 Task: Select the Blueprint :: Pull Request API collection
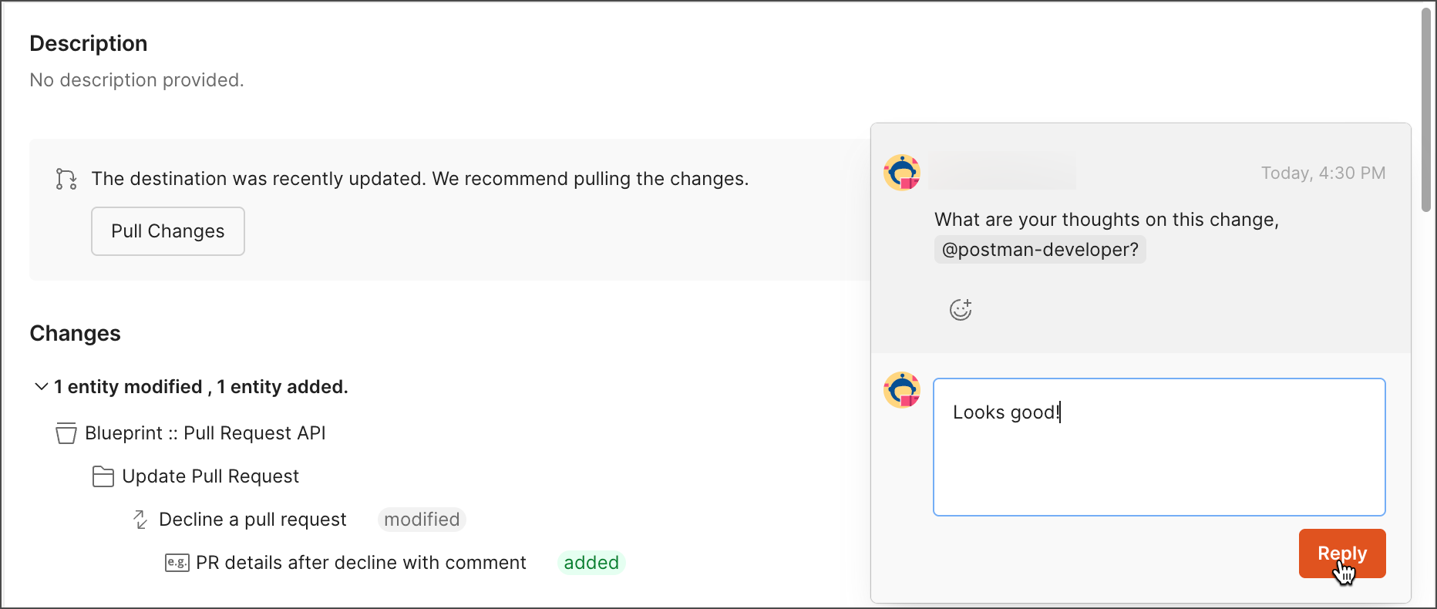[205, 433]
